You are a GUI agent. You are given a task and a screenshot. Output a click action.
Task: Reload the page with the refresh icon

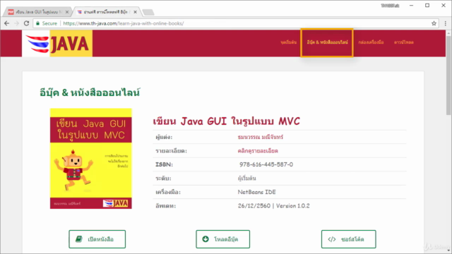(x=26, y=23)
